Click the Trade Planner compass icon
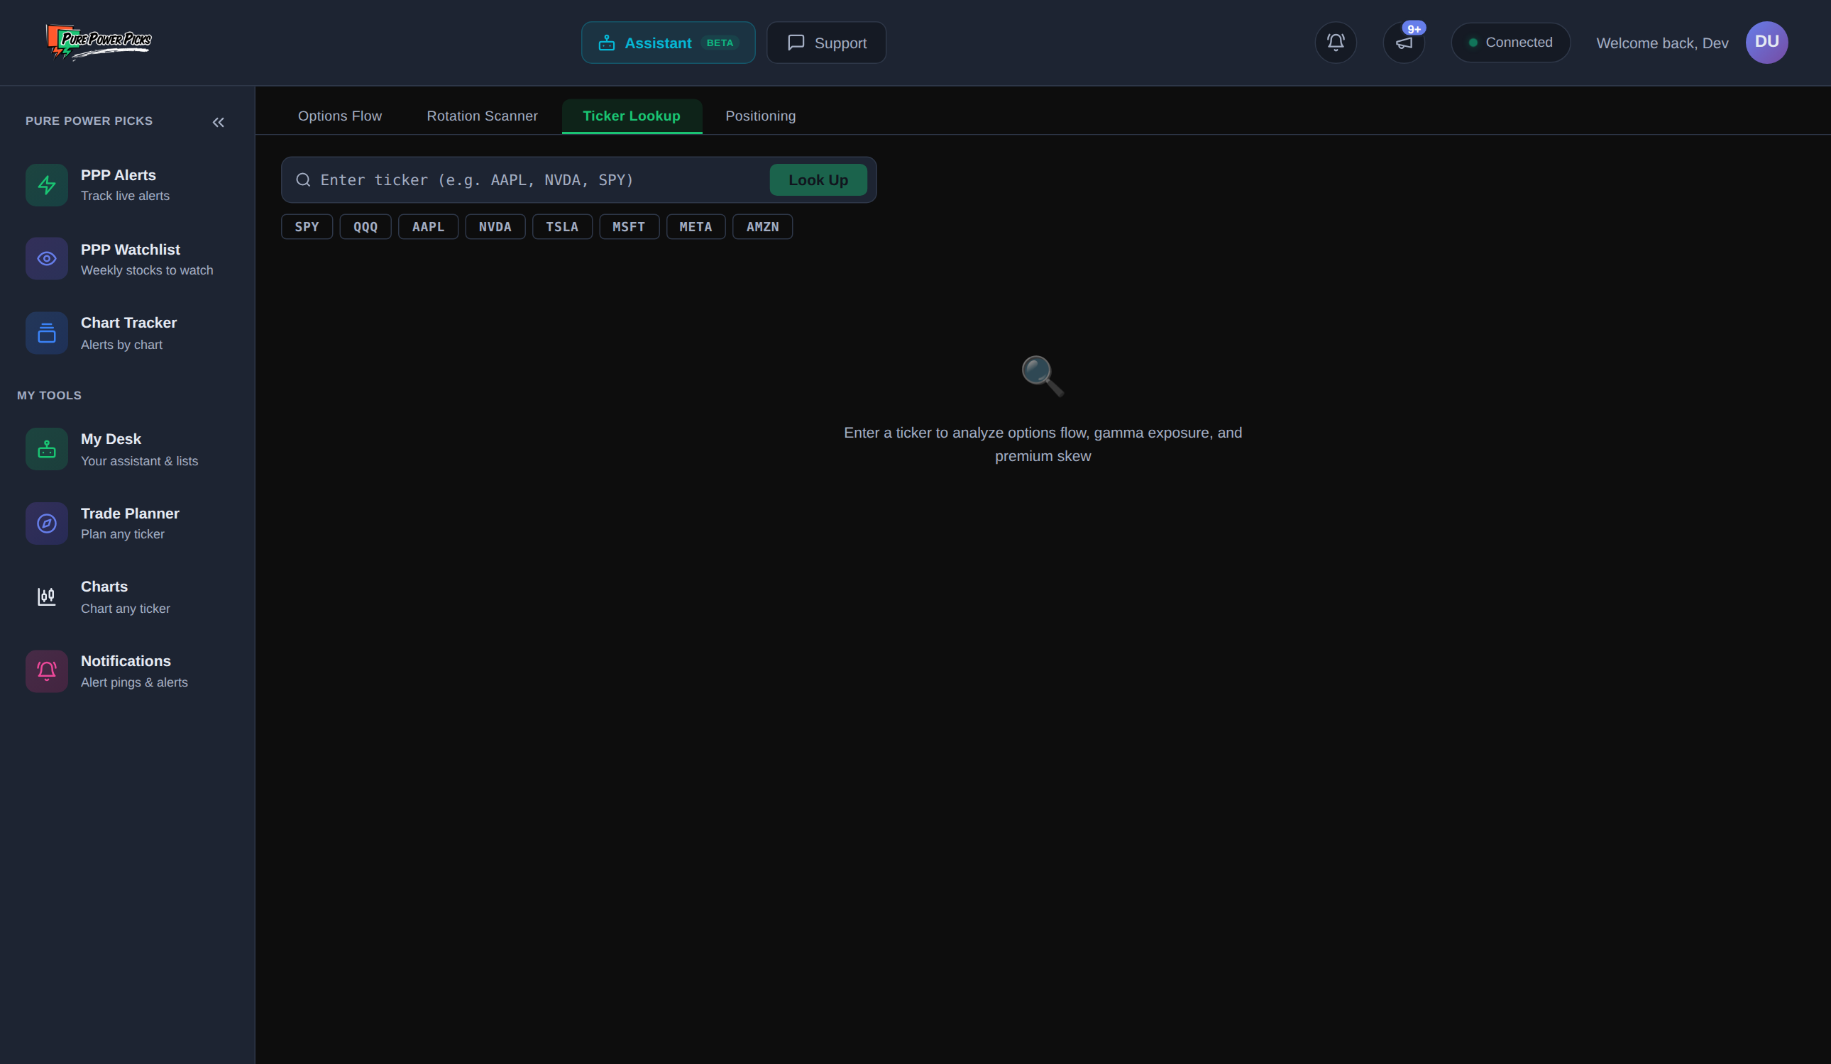The height and width of the screenshot is (1064, 1831). tap(47, 523)
